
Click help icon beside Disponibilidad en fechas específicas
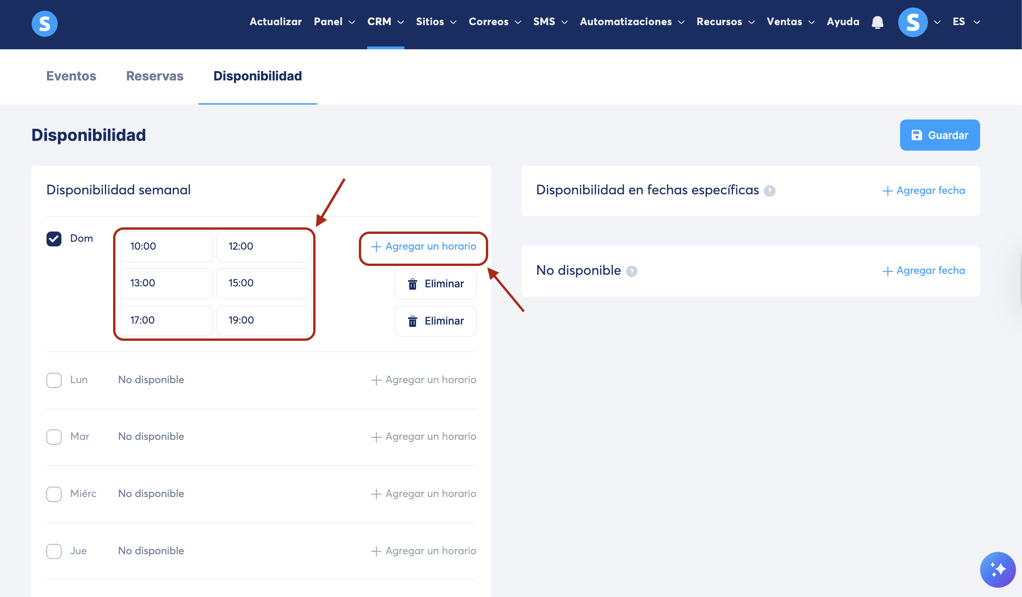point(770,191)
